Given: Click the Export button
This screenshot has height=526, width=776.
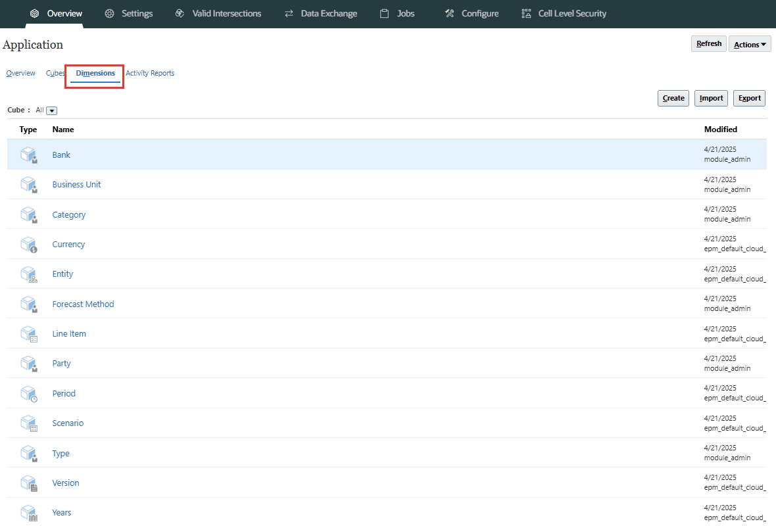Looking at the screenshot, I should [749, 98].
